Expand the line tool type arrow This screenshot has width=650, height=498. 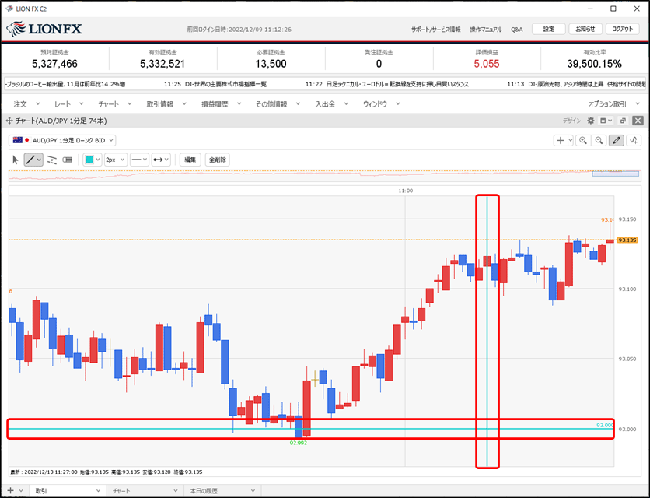pyautogui.click(x=39, y=160)
